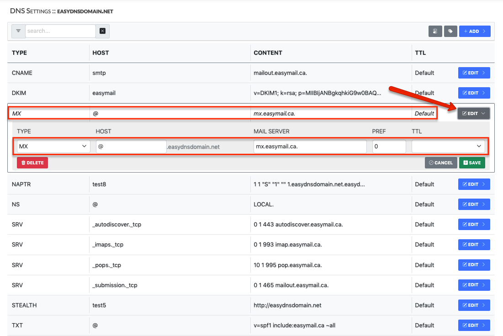Open the TTL dropdown in the MX editor
Screen dimensions: 503x336
tap(448, 146)
